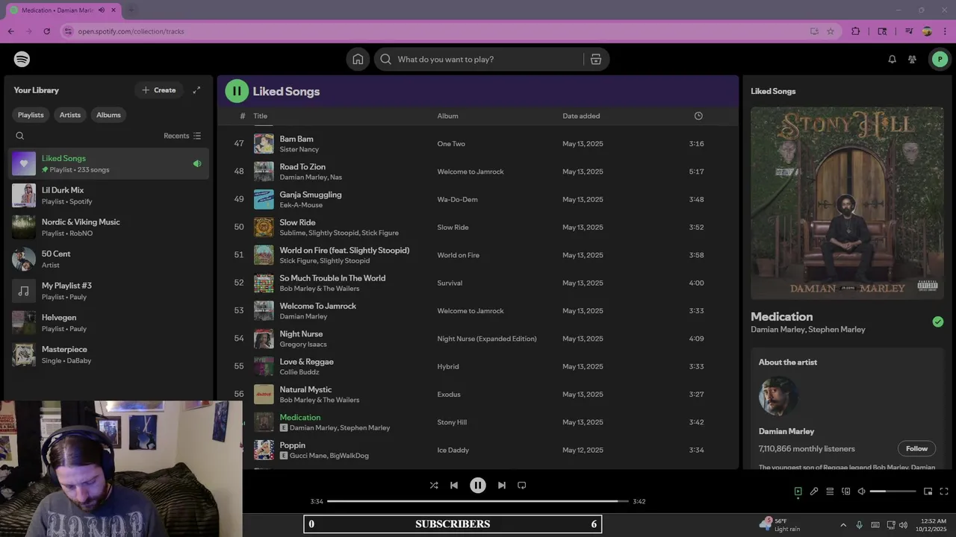Pause Liked Songs with green button
This screenshot has width=956, height=537.
237,91
